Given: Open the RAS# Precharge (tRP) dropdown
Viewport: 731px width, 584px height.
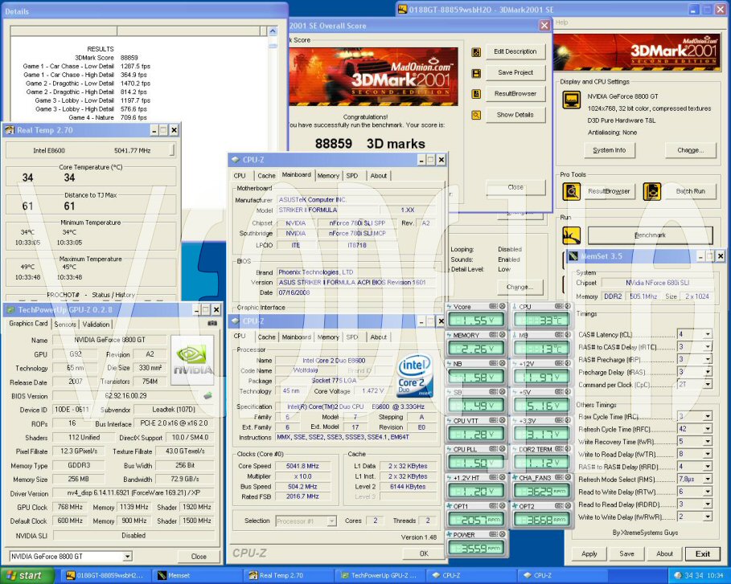Looking at the screenshot, I should tap(708, 360).
